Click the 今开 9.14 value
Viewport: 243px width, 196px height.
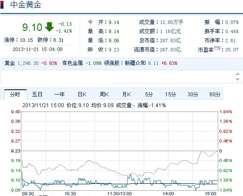[x=114, y=22]
